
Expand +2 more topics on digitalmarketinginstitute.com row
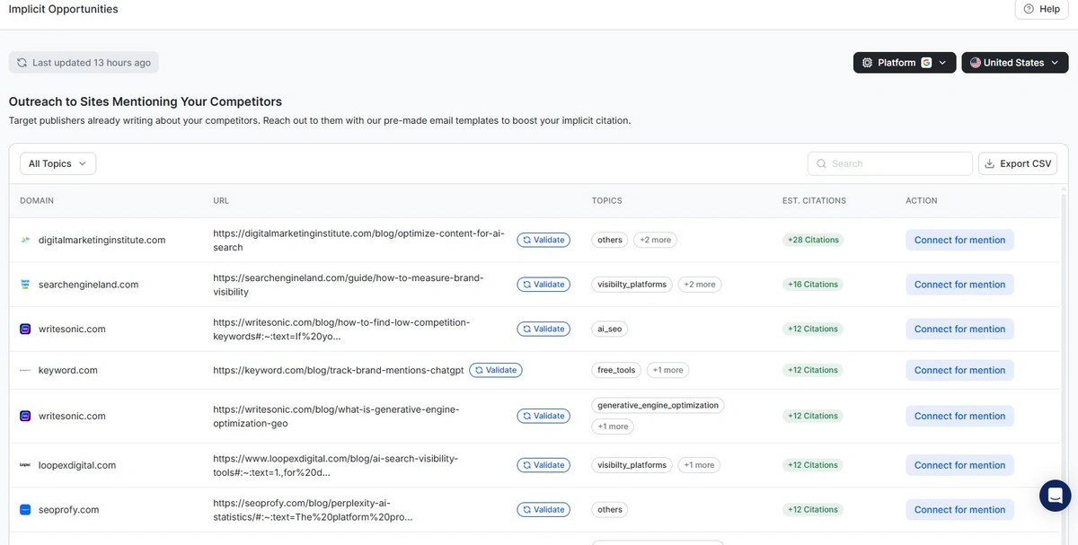[x=655, y=240]
